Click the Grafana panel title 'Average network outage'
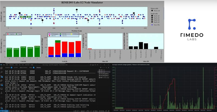The width and height of the screenshot is (217, 112). tap(131, 65)
